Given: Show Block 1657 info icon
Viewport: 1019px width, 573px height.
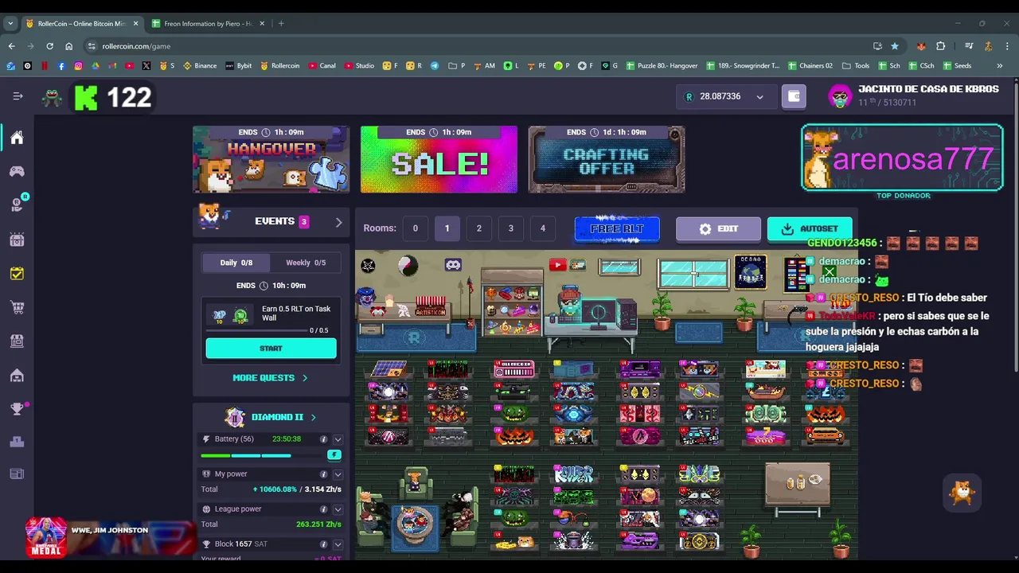Looking at the screenshot, I should [323, 544].
